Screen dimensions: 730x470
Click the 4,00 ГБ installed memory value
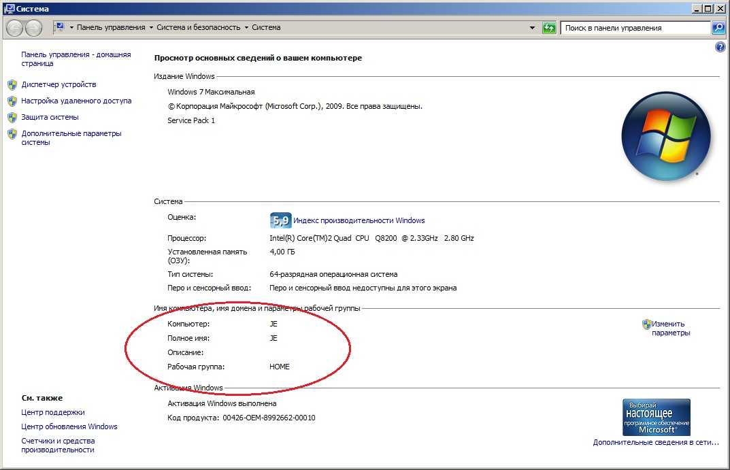(282, 252)
